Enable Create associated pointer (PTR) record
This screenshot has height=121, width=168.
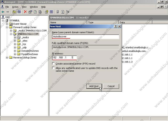point(54,64)
